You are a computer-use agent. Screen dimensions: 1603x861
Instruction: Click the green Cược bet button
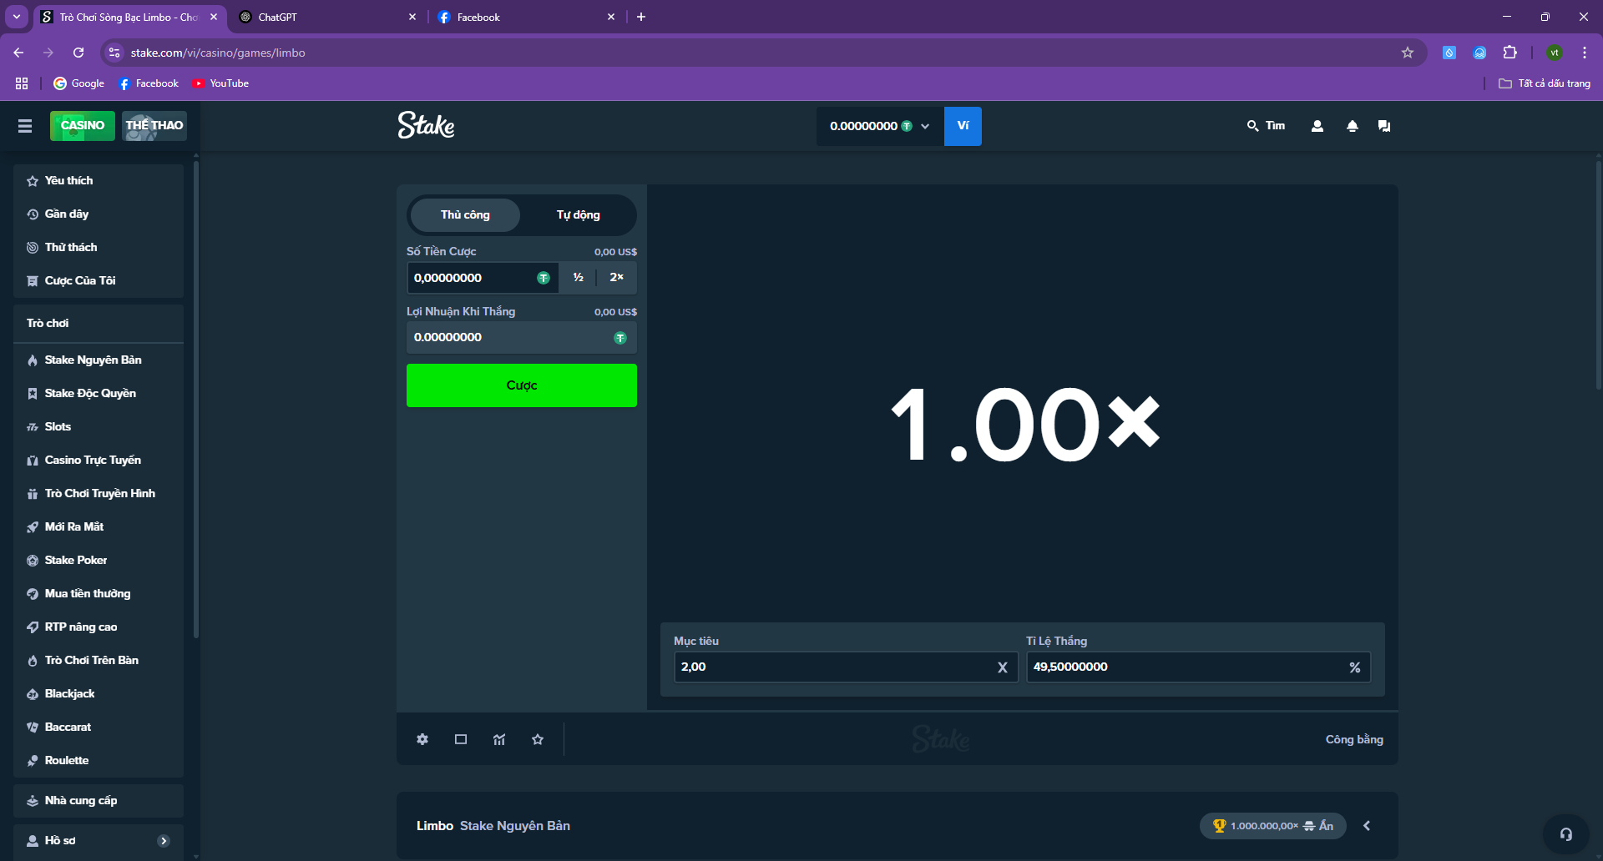pos(522,385)
